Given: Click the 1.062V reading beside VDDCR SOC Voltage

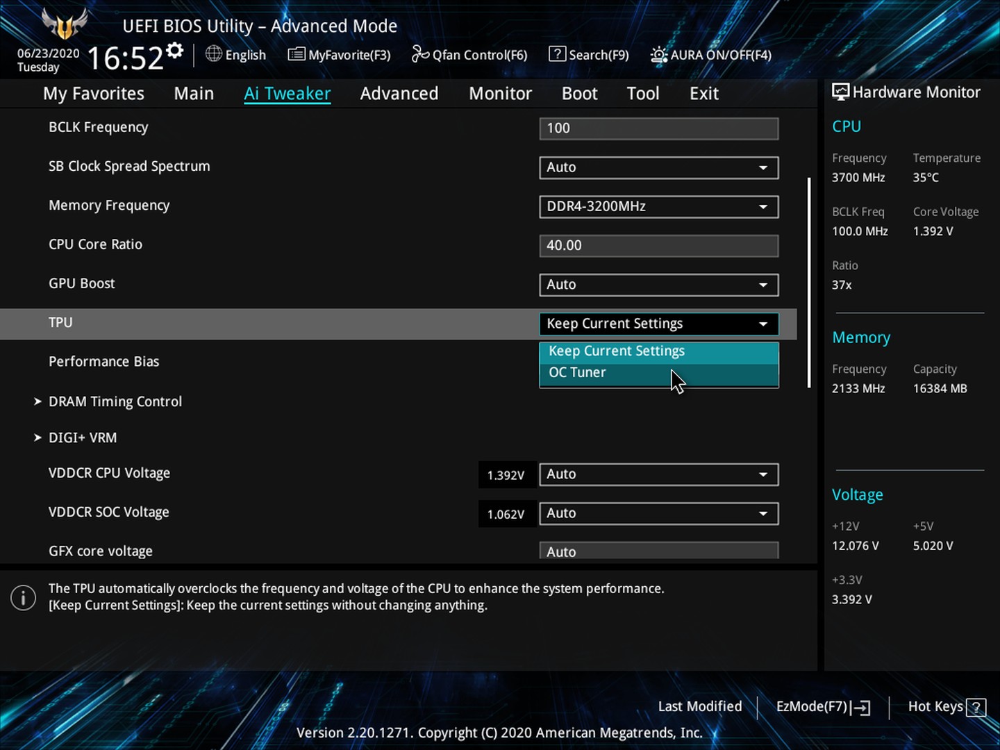Looking at the screenshot, I should [506, 514].
